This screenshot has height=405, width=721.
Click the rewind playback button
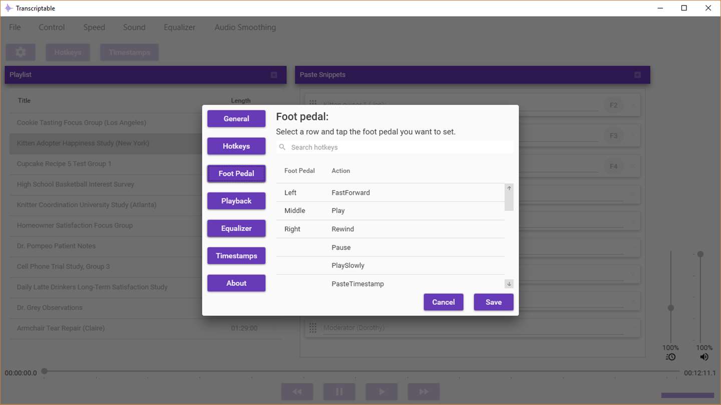(297, 391)
